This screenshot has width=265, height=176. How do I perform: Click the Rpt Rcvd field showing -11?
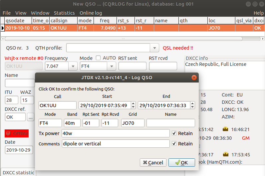(x=110, y=123)
